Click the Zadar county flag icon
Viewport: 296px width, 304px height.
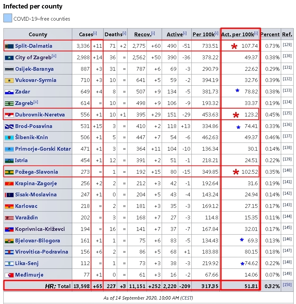click(9, 92)
